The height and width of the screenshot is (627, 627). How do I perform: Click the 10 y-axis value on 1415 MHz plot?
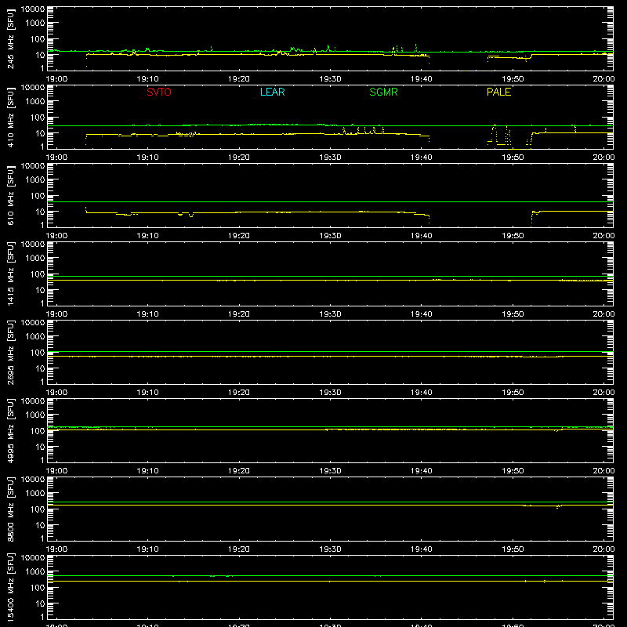click(40, 290)
